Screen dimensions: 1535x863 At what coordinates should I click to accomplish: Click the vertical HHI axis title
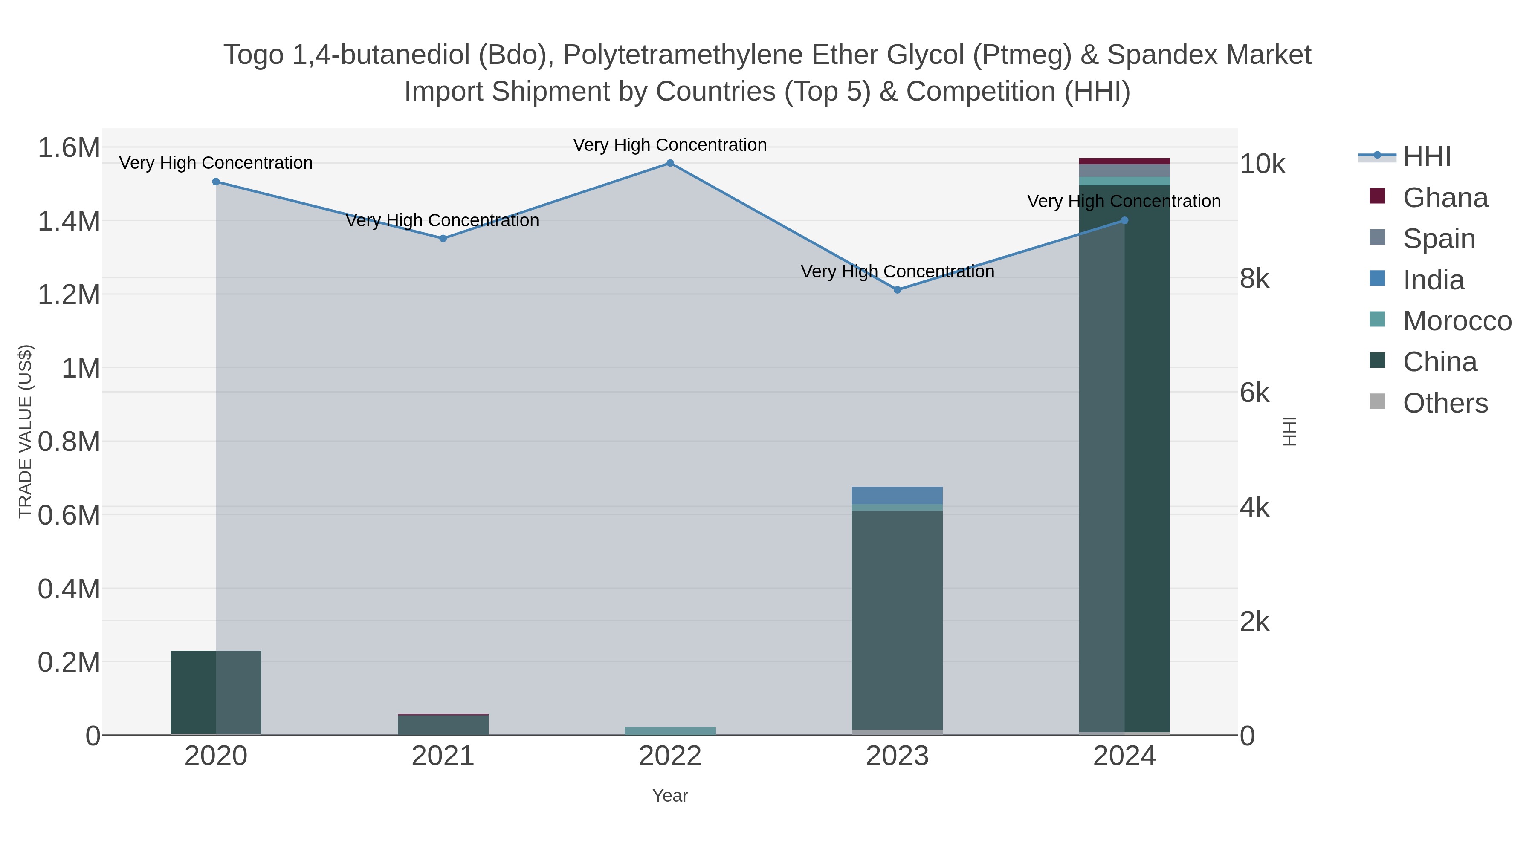tap(1289, 431)
